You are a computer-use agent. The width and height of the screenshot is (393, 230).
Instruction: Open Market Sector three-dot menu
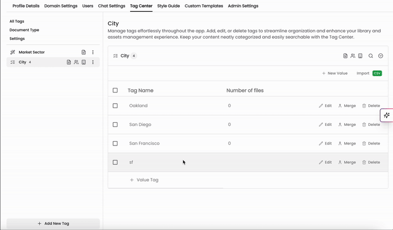[93, 52]
